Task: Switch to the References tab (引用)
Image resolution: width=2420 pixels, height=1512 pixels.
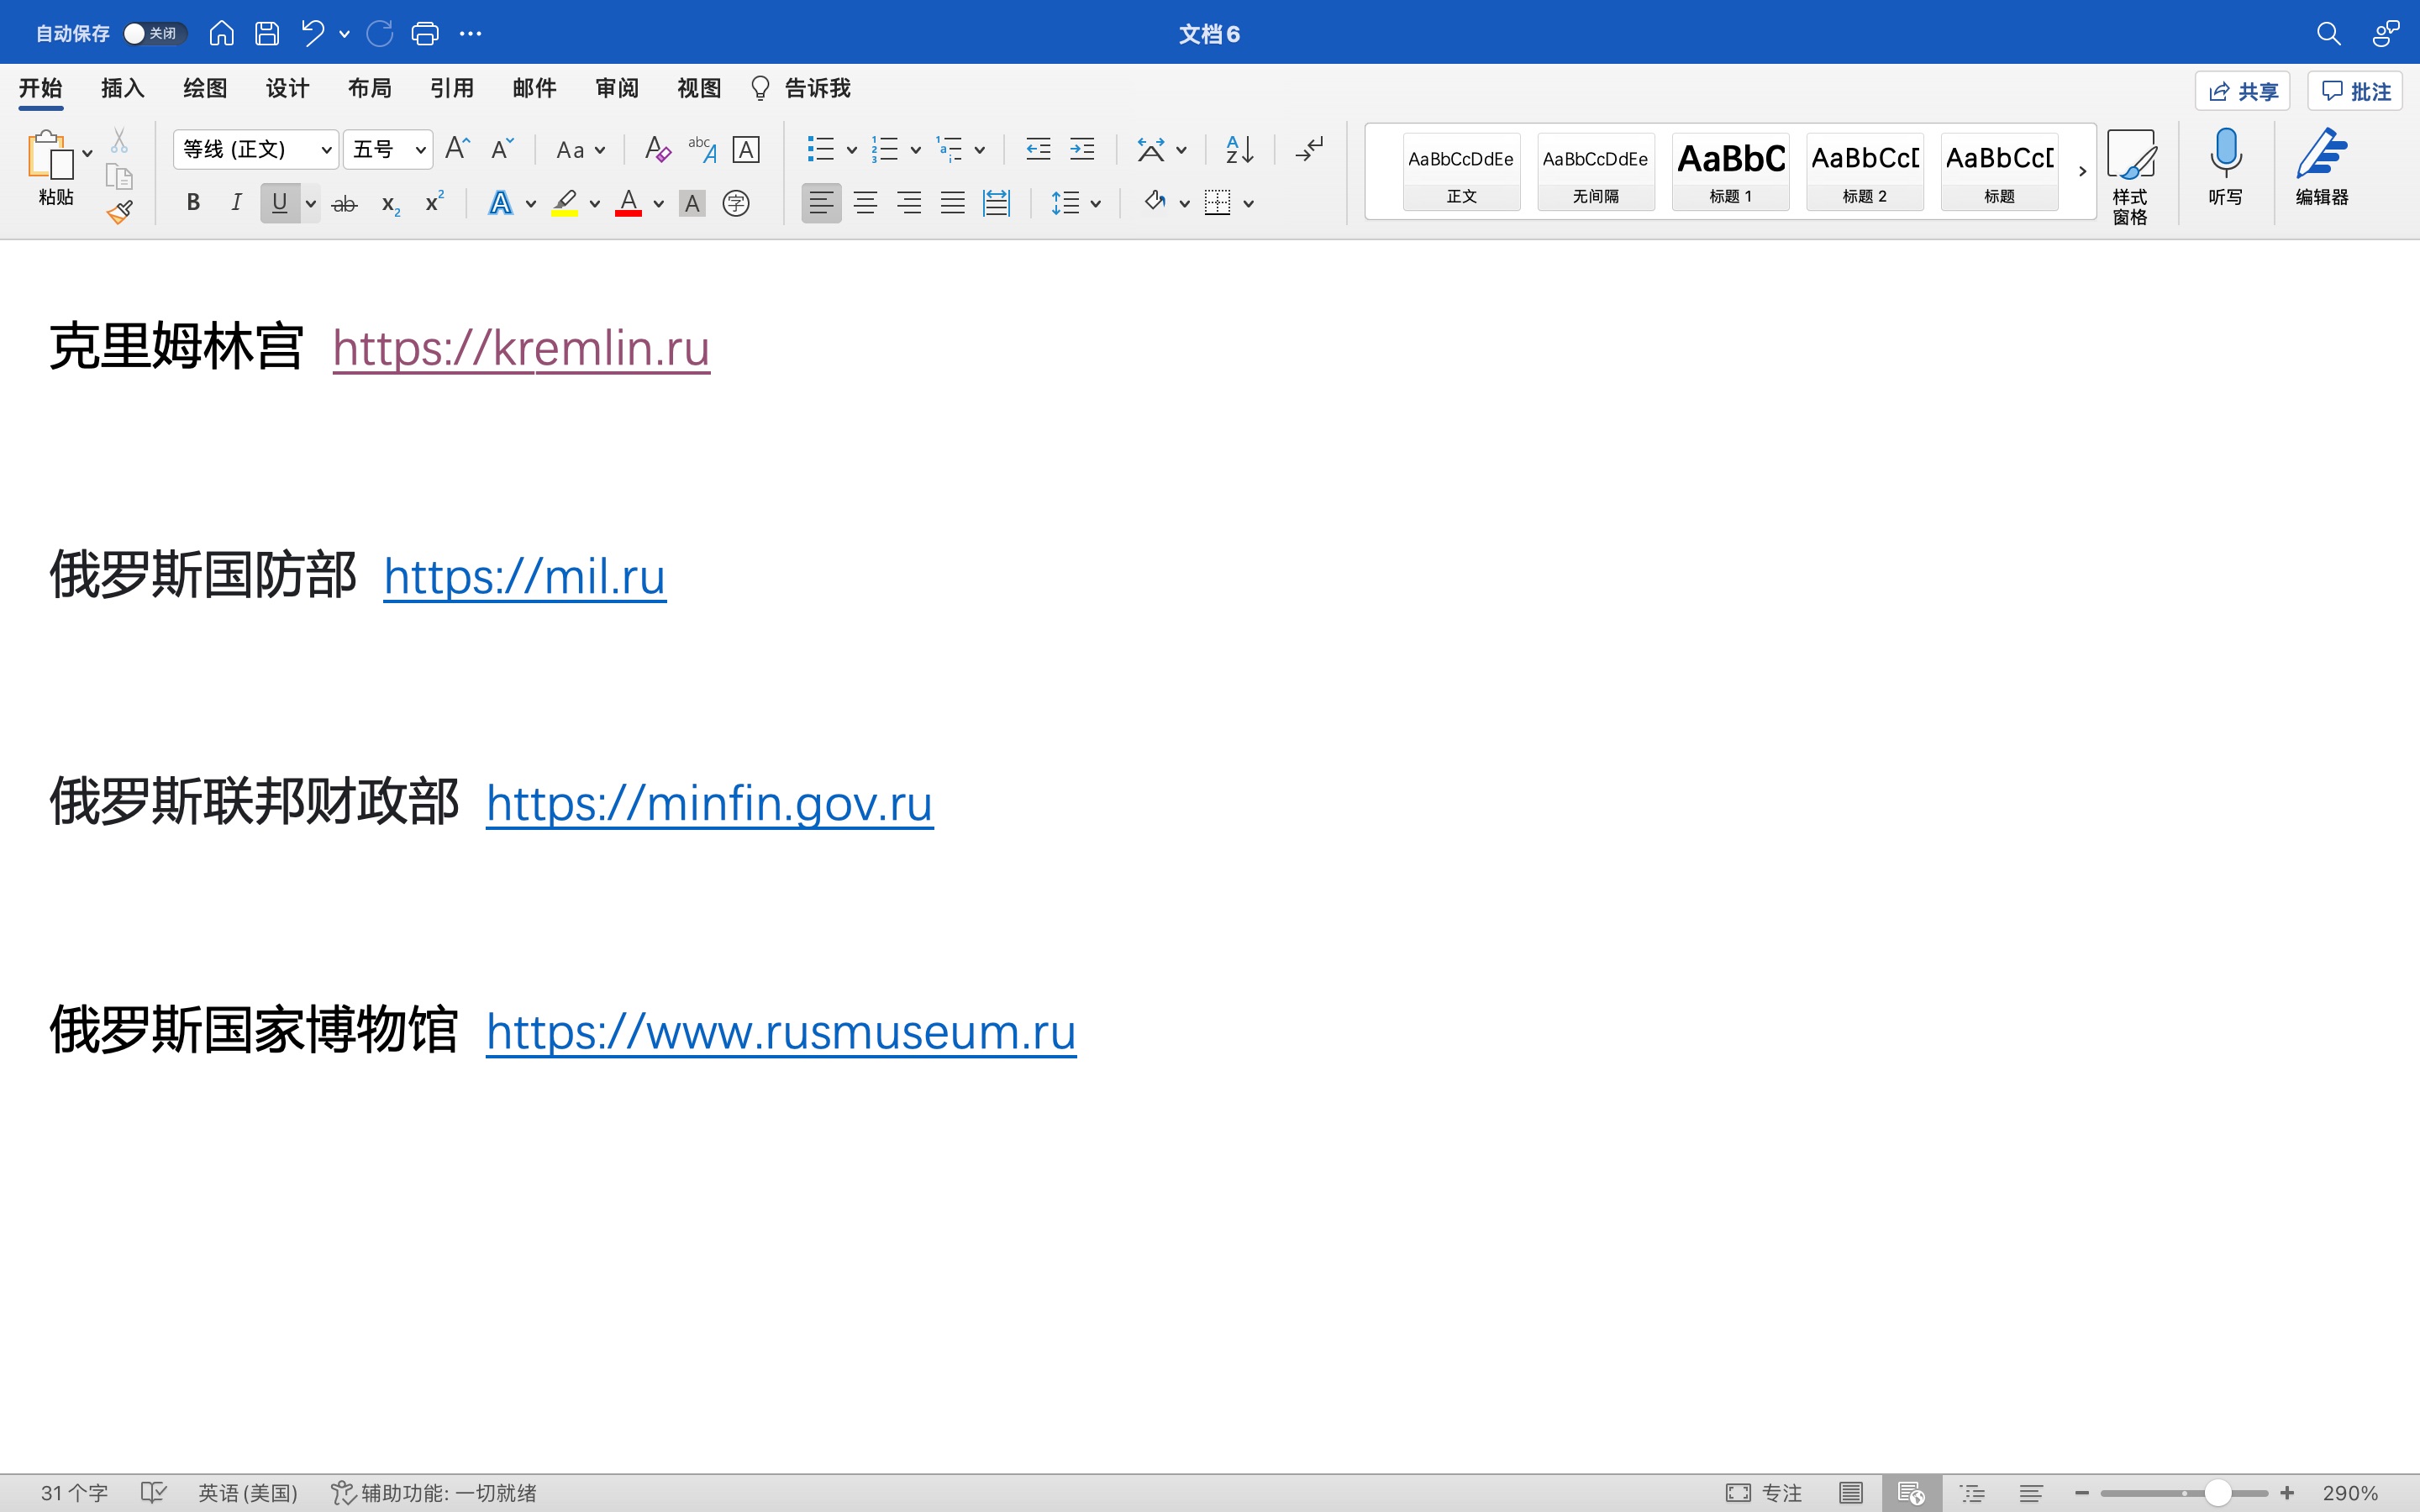Action: click(451, 88)
